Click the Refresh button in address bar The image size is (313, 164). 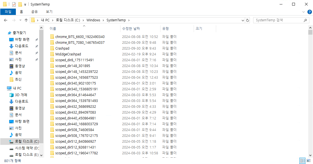pyautogui.click(x=248, y=20)
